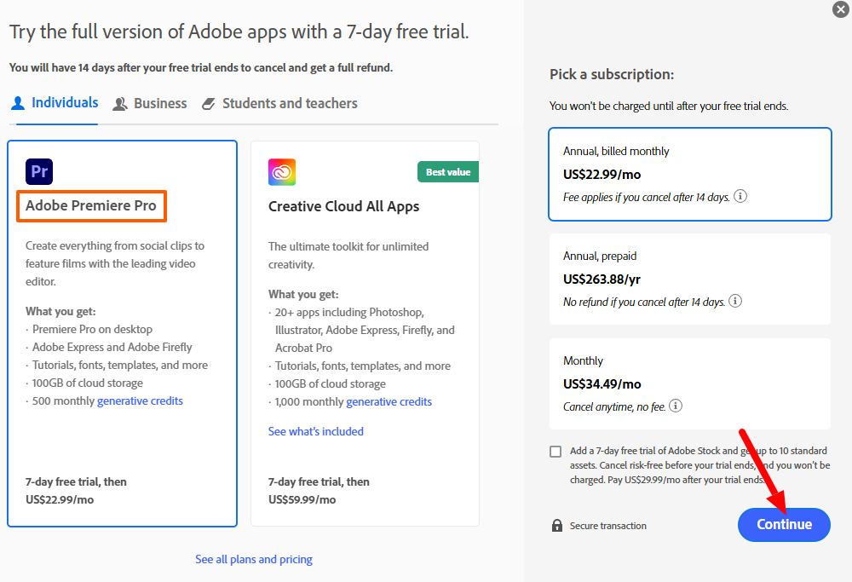Click the 'Pick a subscription:' heading
Viewport: 852px width, 582px height.
[611, 74]
